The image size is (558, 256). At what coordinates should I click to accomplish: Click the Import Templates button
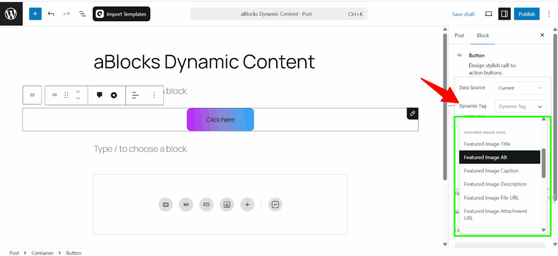[x=122, y=14]
